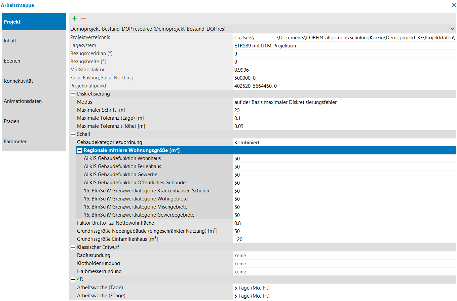This screenshot has width=457, height=301.
Task: Go to the Animationsdaten tab
Action: [34, 101]
